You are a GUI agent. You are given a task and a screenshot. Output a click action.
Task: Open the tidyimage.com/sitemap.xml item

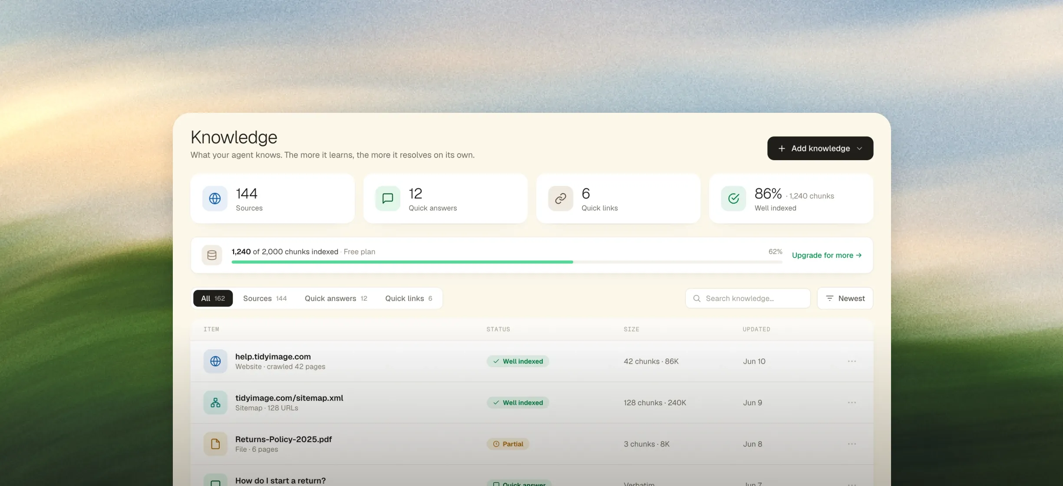pyautogui.click(x=289, y=398)
